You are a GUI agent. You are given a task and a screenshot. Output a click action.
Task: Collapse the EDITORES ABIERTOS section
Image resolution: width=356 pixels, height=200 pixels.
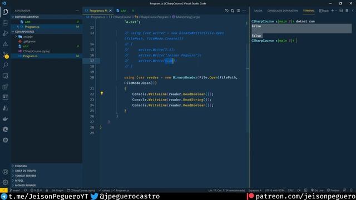(x=47, y=17)
